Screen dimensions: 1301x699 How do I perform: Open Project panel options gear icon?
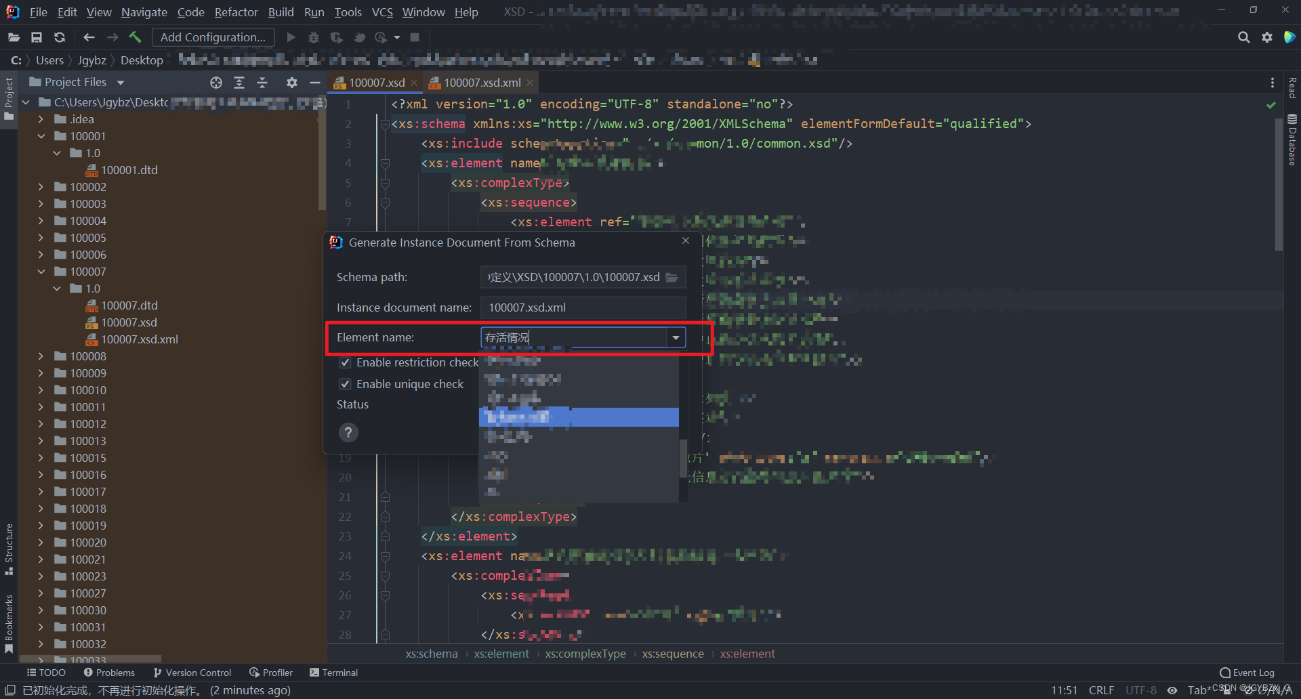tap(292, 83)
